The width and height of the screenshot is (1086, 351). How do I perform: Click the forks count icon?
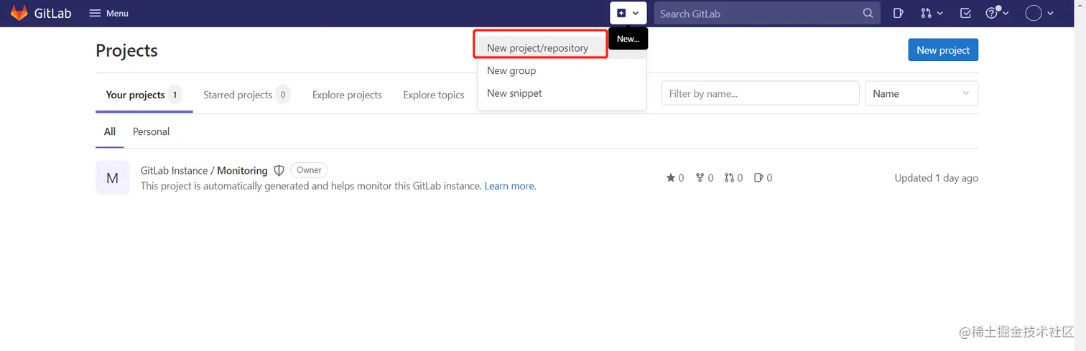pyautogui.click(x=700, y=178)
